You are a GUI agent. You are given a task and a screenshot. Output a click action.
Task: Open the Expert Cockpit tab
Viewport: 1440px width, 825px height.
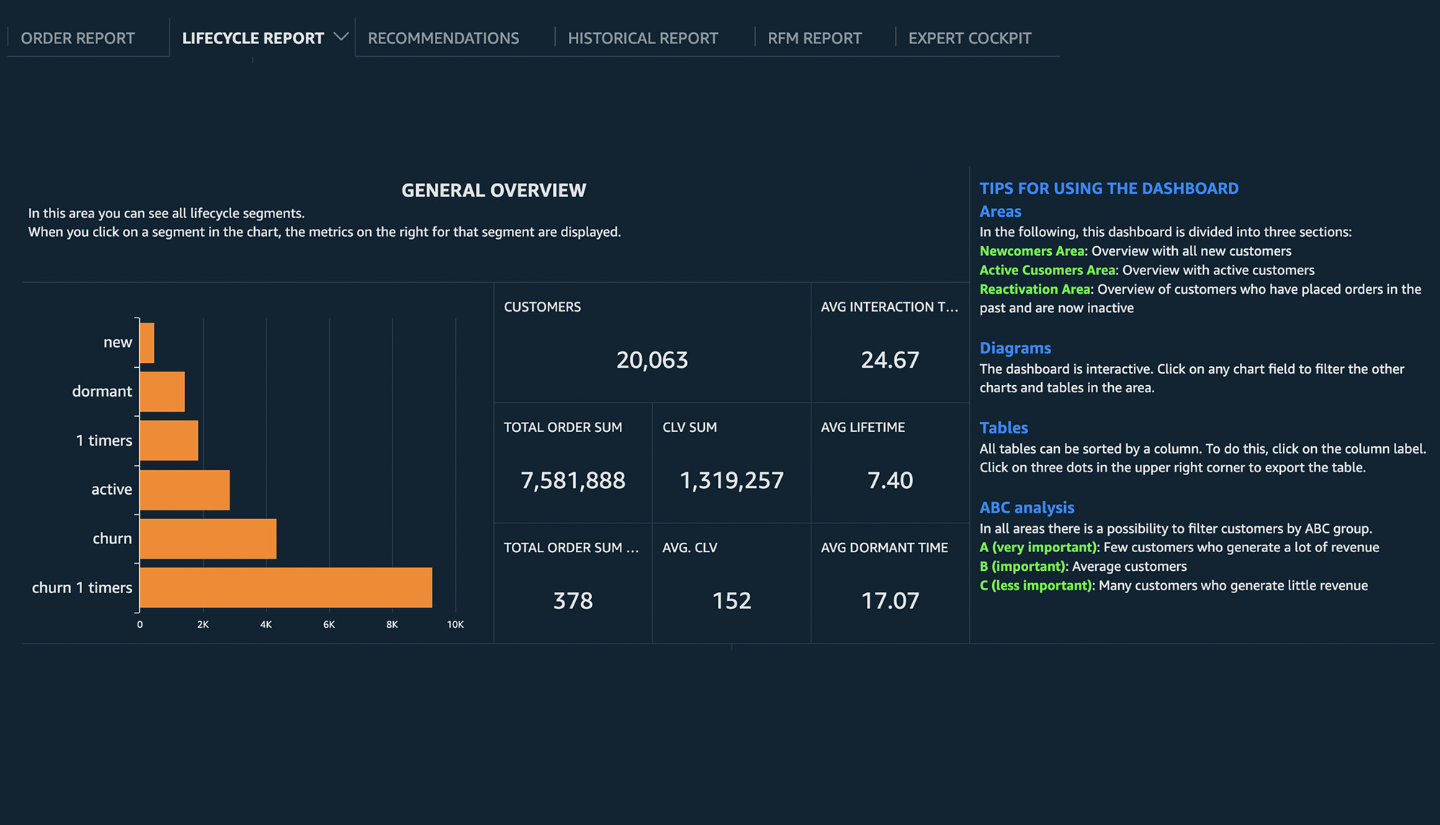(x=969, y=38)
